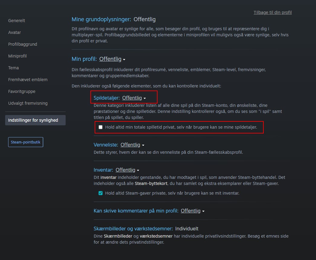Expand Venneliste Offentlig dropdown
Screen dimensions: 316x260
(132, 145)
